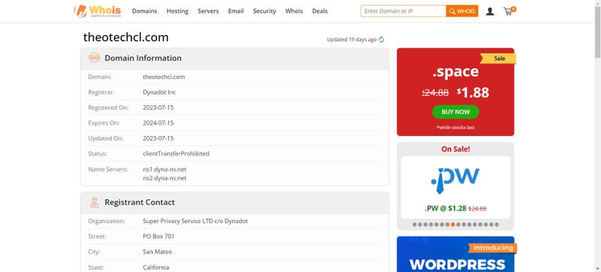View the shopping cart icon
The image size is (601, 272).
(x=509, y=11)
